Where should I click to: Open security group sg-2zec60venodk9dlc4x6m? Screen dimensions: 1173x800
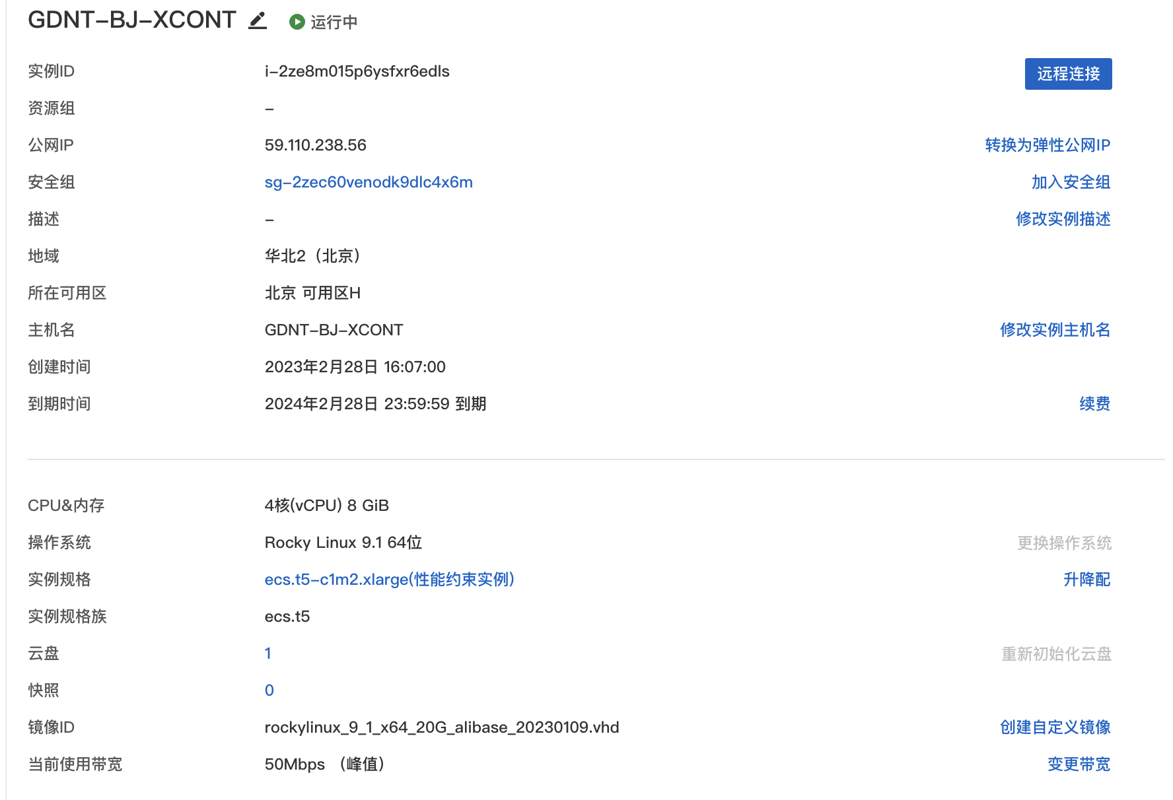pyautogui.click(x=368, y=182)
